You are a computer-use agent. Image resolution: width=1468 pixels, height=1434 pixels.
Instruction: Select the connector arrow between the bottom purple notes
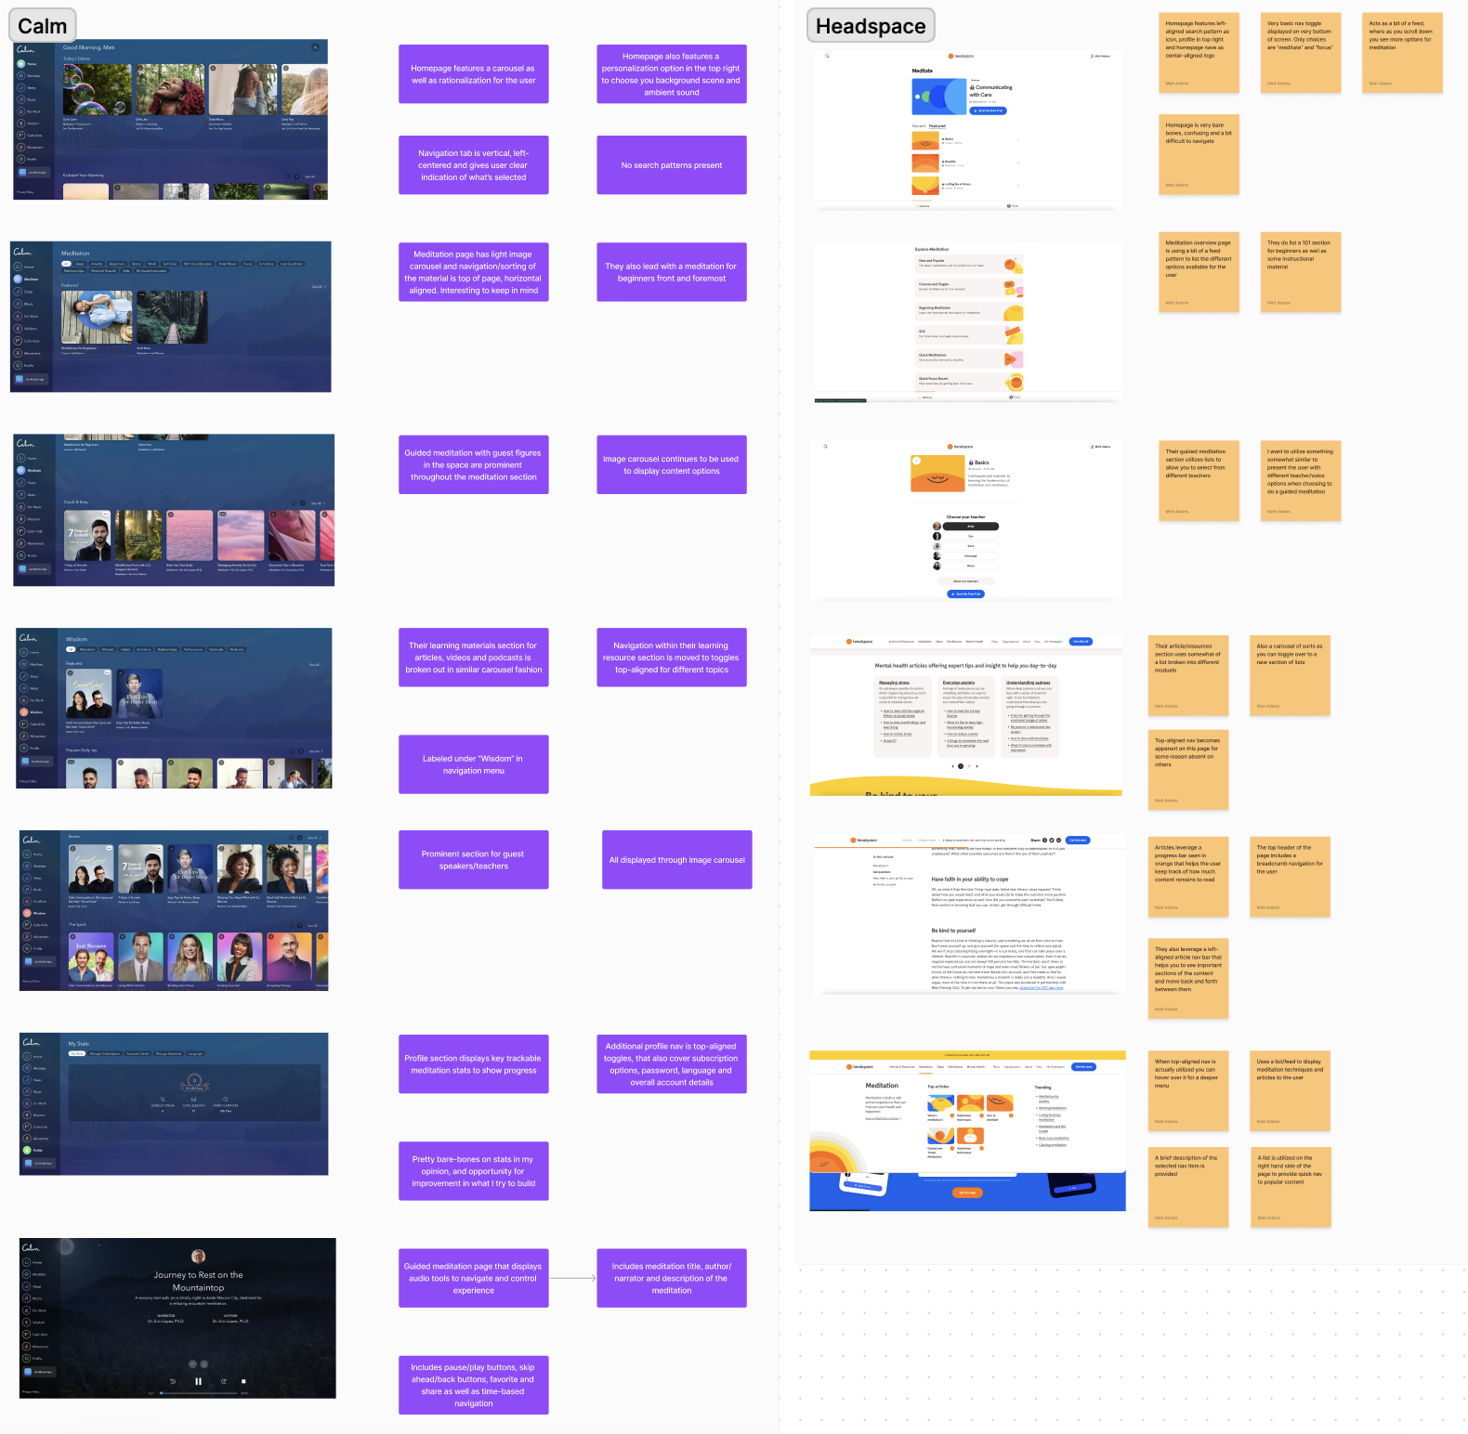pos(573,1278)
